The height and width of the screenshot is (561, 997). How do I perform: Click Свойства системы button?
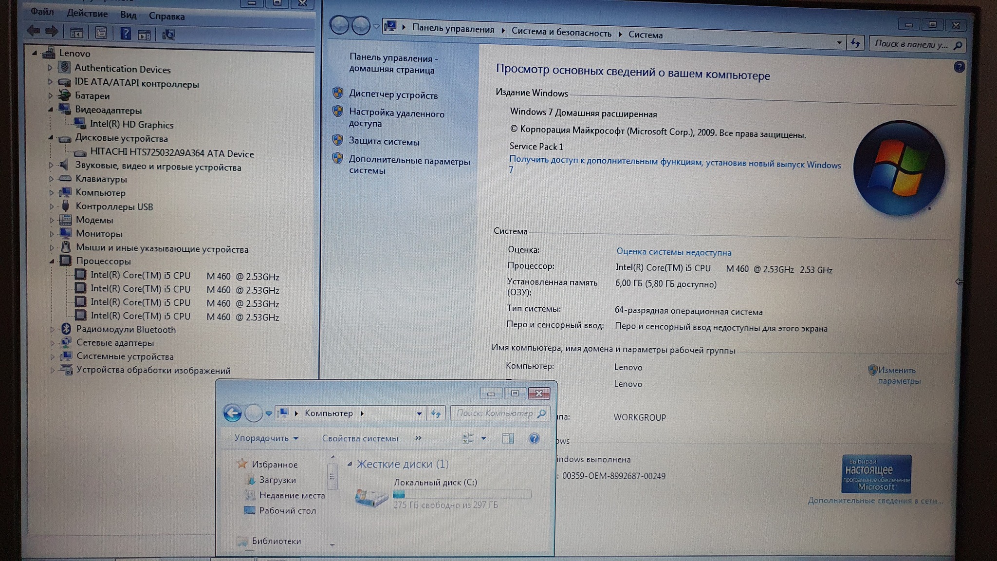coord(360,438)
